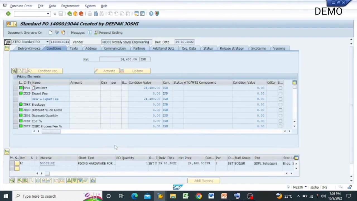Open a new session with its toolbar icon
Viewport: 357px width, 201px height.
136,14
